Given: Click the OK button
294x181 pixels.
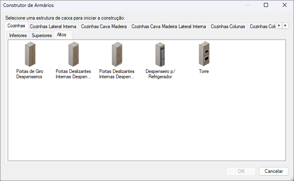Looking at the screenshot, I should 241,171.
